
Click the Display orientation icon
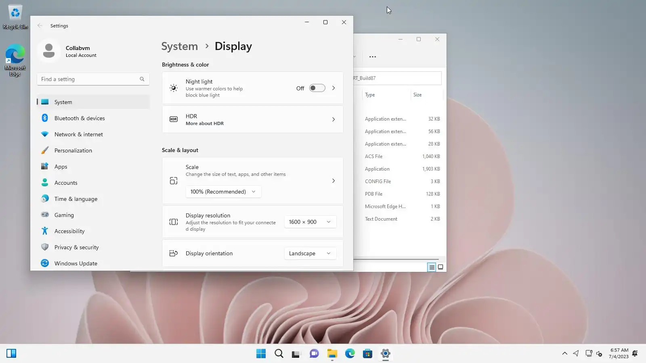point(174,253)
